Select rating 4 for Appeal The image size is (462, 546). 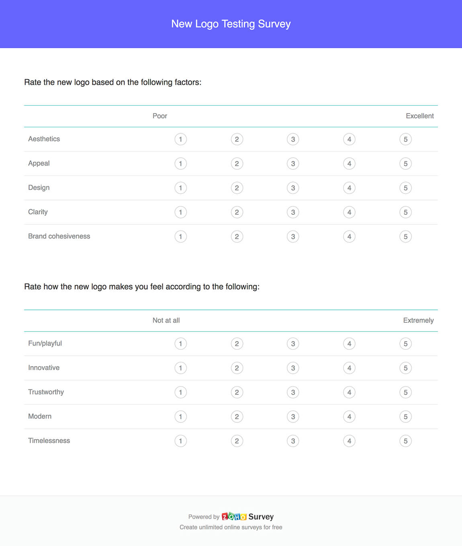349,164
